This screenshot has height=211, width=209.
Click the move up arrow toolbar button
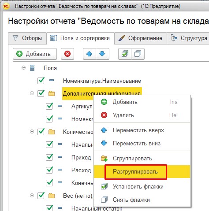90,54
